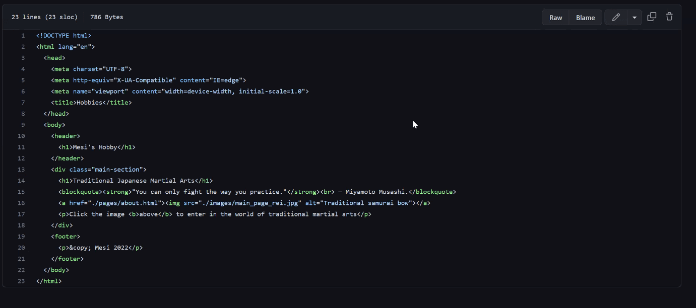Expand the edit options dropdown caret
The width and height of the screenshot is (696, 308).
coord(635,17)
